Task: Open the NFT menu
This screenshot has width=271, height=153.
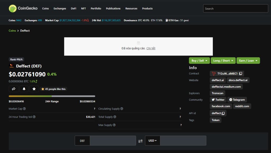Action: tap(83, 8)
